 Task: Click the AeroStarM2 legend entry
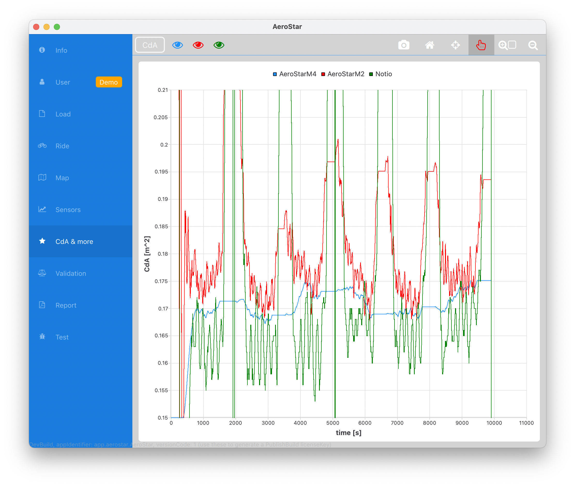345,74
